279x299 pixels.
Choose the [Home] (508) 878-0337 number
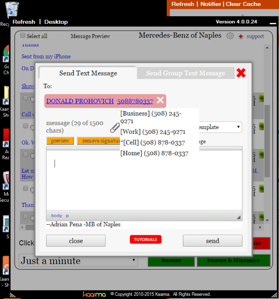click(x=154, y=153)
